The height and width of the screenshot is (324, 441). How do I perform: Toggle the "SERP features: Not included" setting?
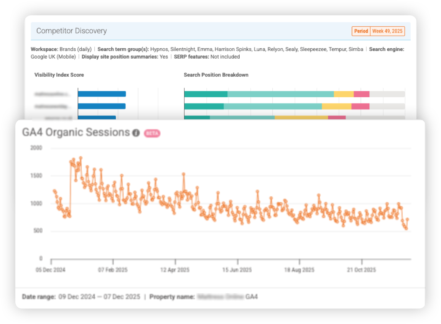tap(207, 57)
